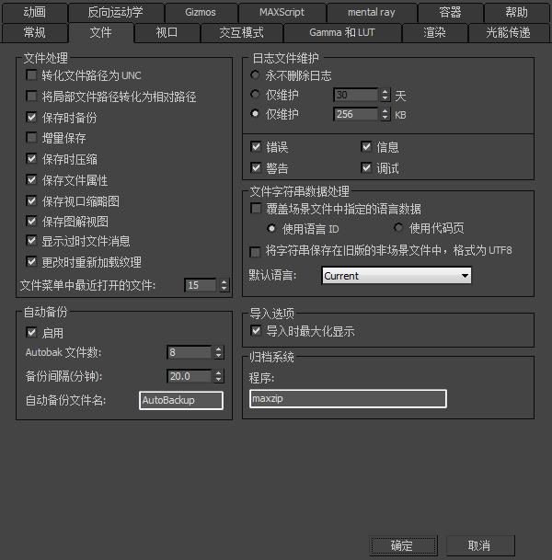Check save strings as UTF8 option

point(255,252)
